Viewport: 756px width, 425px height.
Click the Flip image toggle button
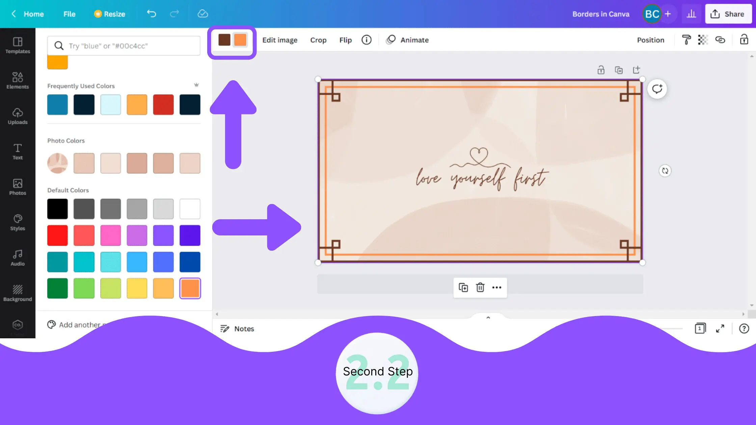click(x=346, y=40)
